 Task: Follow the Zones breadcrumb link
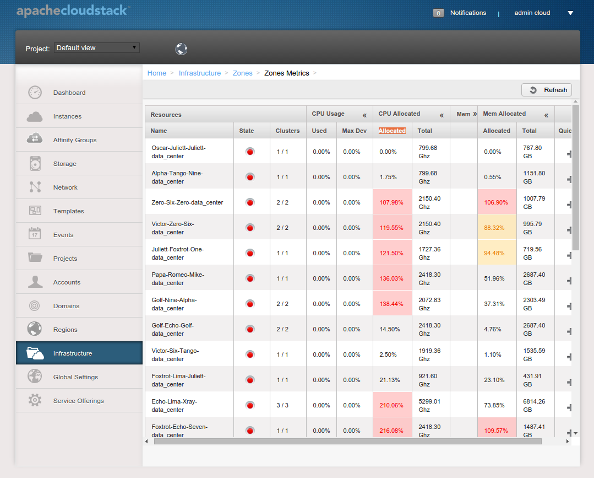coord(242,73)
